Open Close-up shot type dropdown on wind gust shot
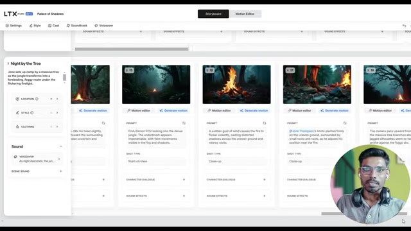 tap(236, 161)
